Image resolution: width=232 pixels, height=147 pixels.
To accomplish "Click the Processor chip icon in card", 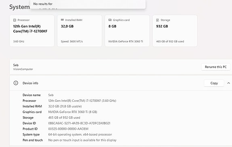I will tap(15, 20).
